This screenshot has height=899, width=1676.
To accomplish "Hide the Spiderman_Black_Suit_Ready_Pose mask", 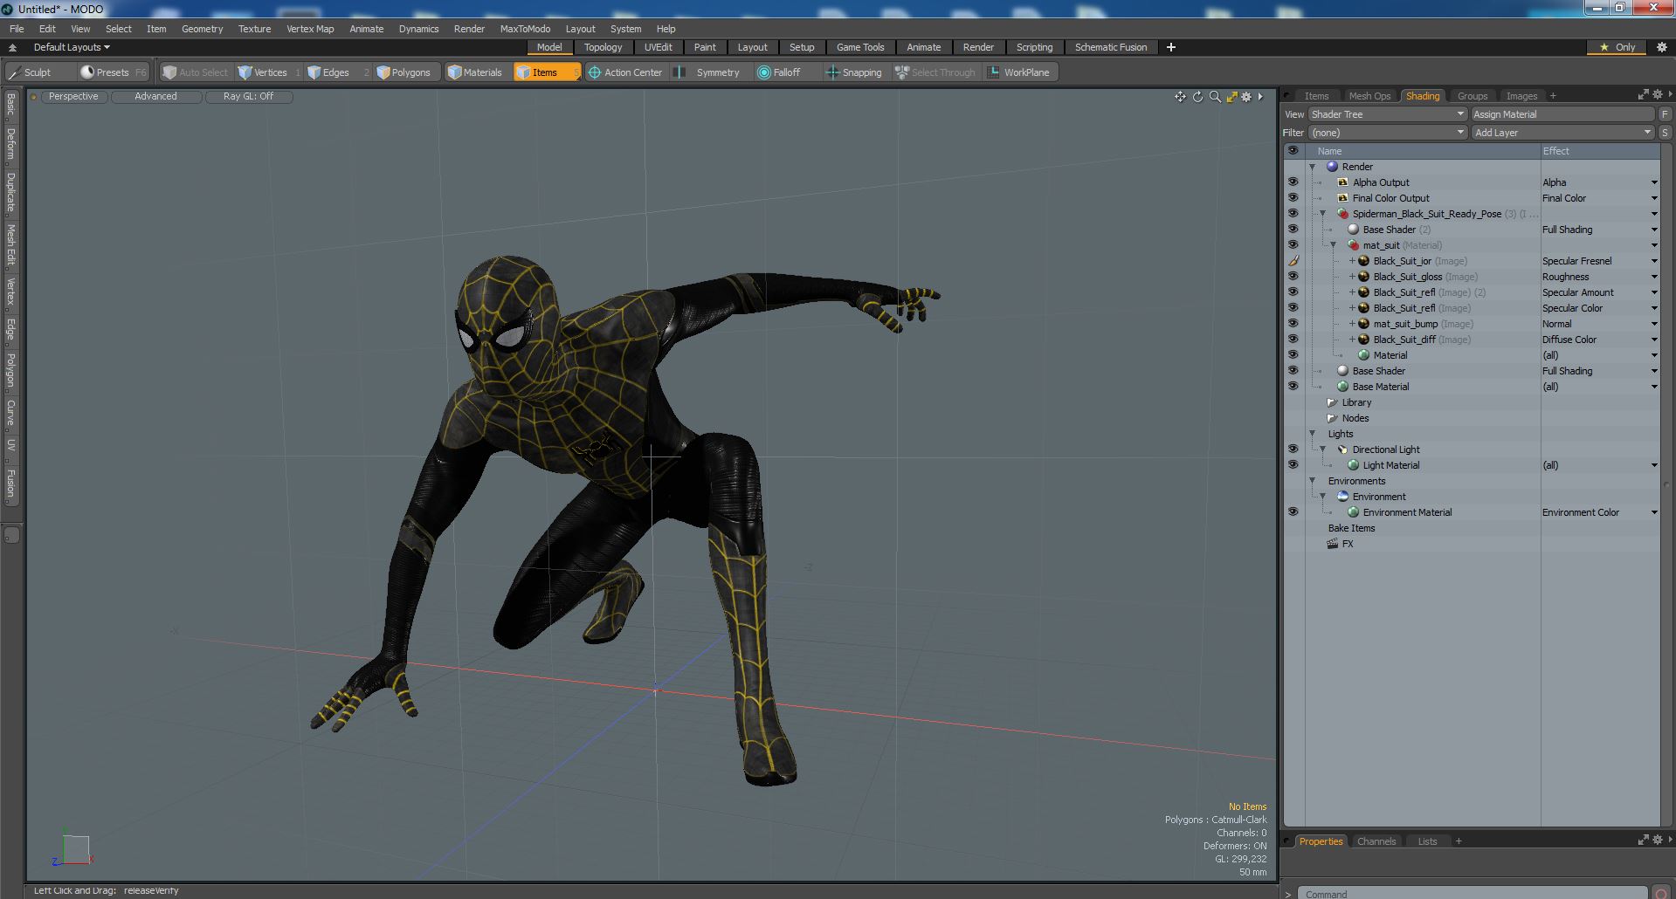I will (x=1293, y=214).
